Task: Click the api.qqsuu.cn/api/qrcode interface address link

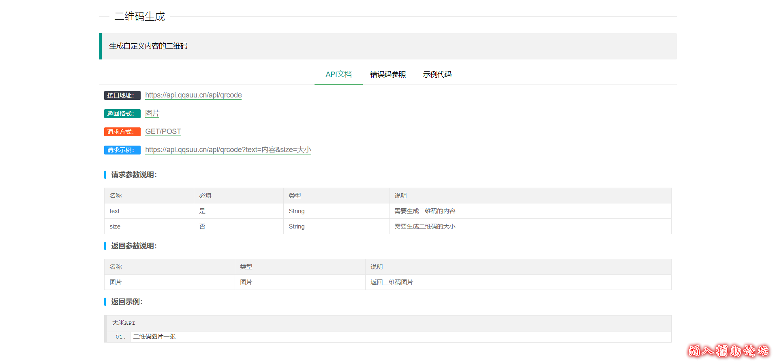Action: tap(193, 95)
